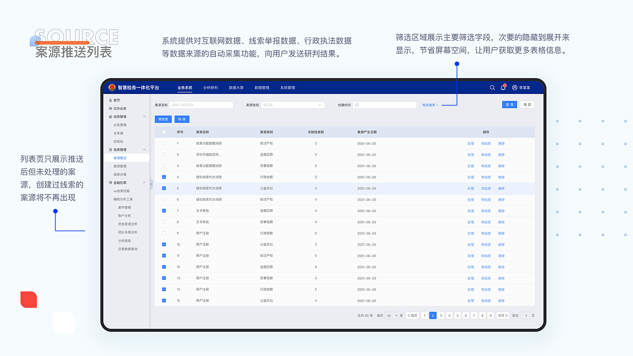This screenshot has height=356, width=633.
Task: Click the 处理 link on row 1
Action: [x=471, y=143]
